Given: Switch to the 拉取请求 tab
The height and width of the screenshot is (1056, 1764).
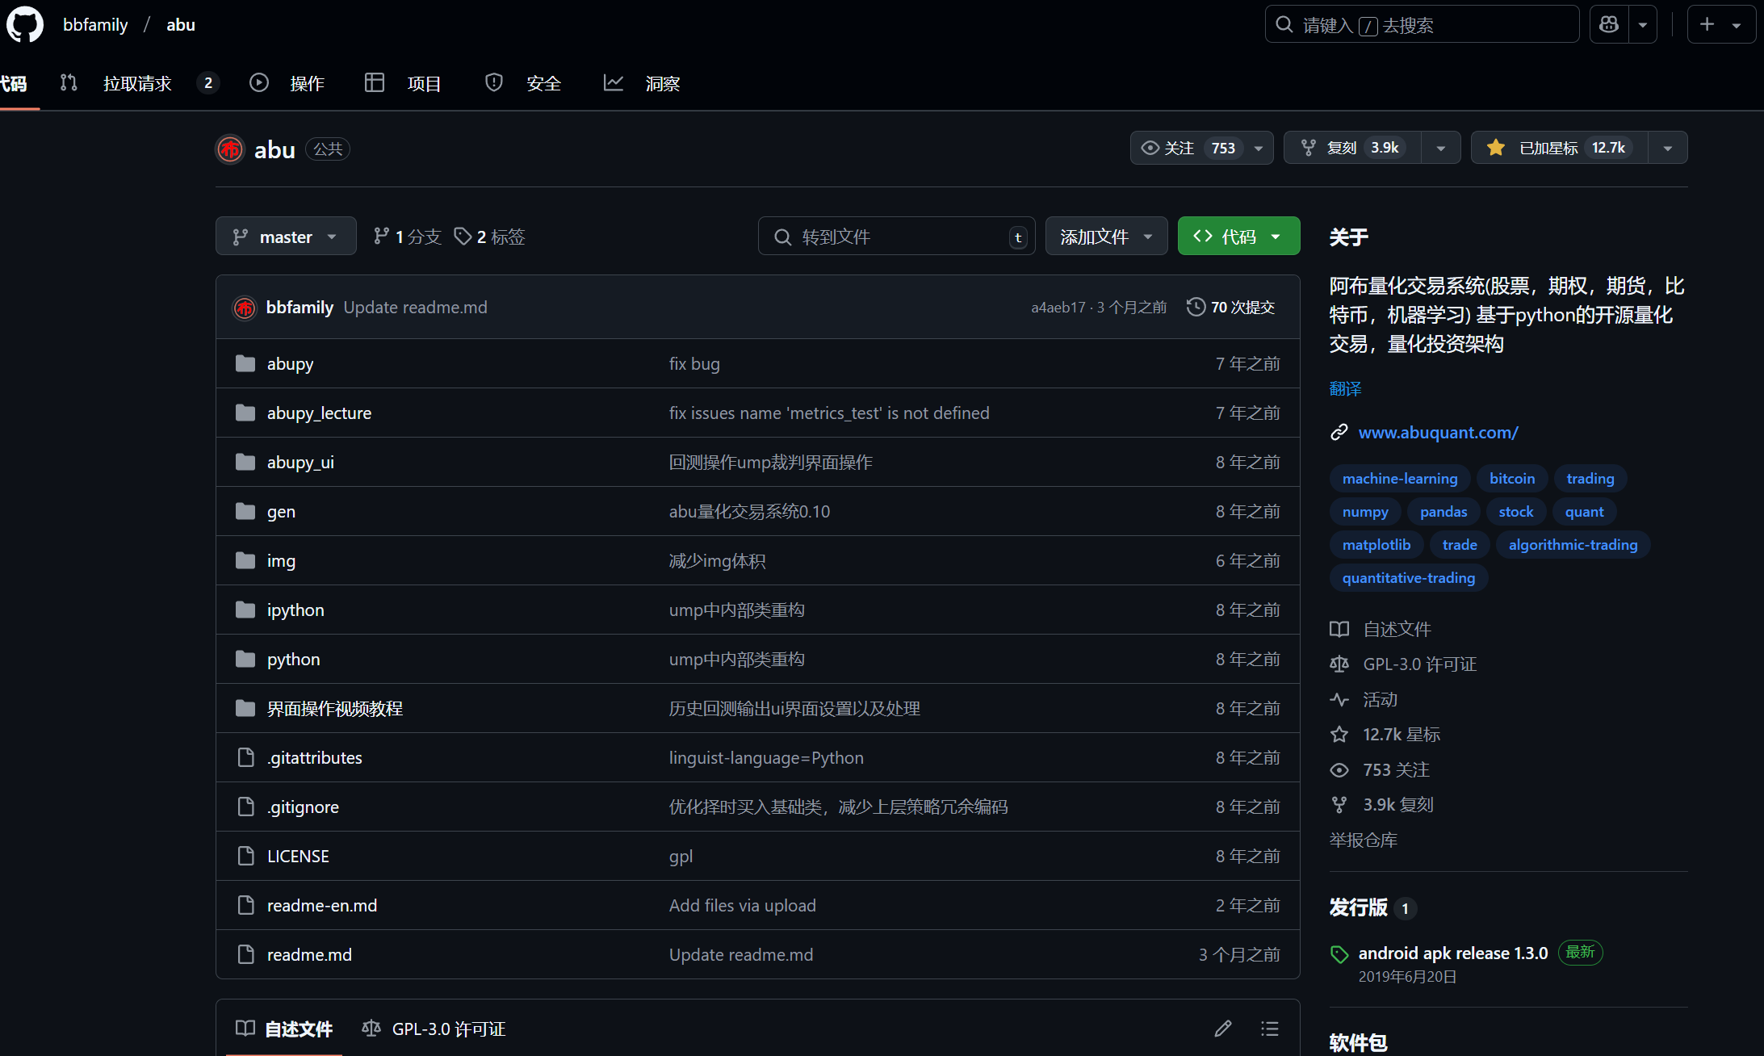Looking at the screenshot, I should (x=137, y=83).
